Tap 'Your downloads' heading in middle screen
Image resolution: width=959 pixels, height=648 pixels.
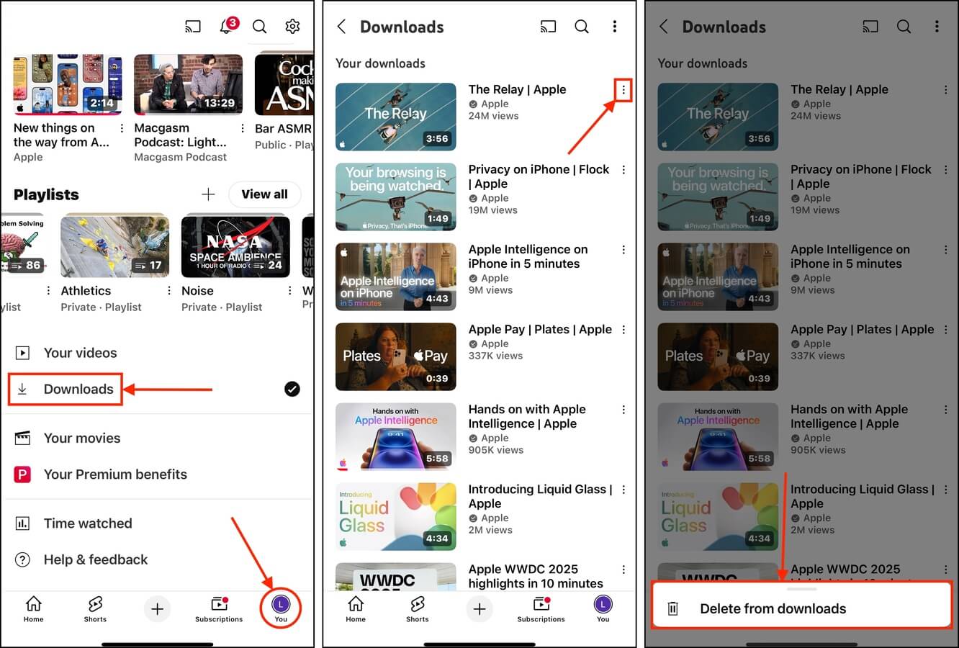point(380,63)
